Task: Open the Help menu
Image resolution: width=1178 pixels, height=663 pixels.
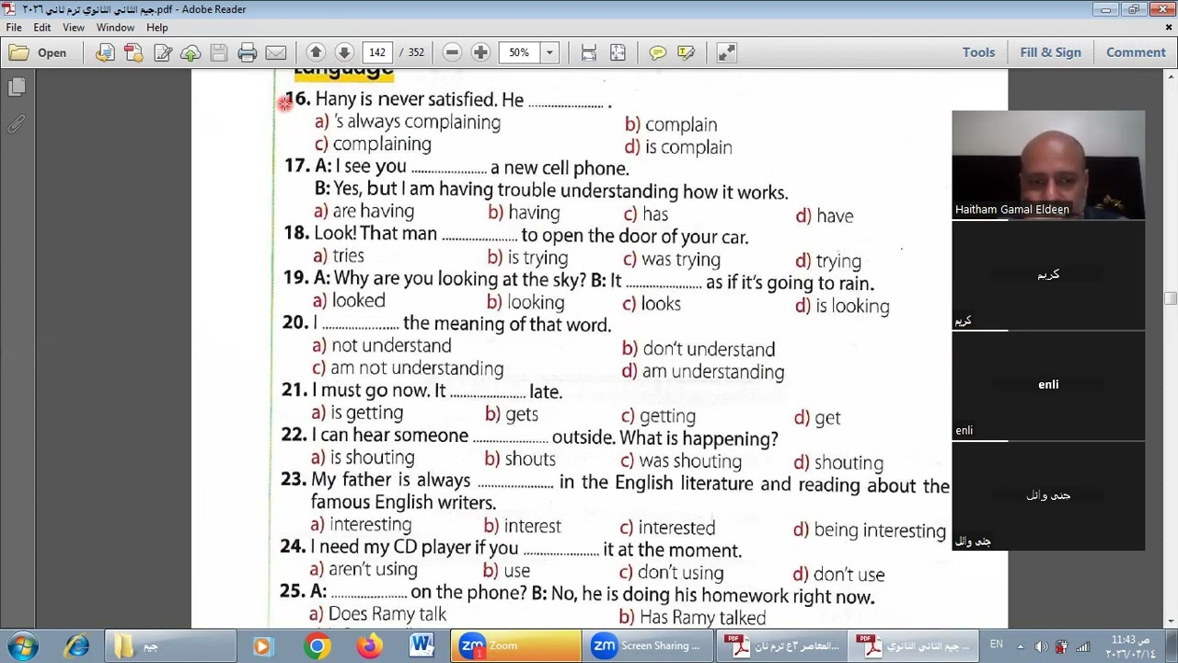Action: point(157,28)
